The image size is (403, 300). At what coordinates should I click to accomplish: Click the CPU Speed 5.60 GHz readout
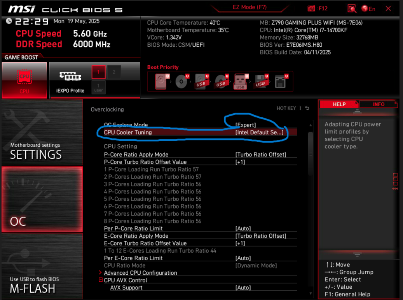coord(61,33)
